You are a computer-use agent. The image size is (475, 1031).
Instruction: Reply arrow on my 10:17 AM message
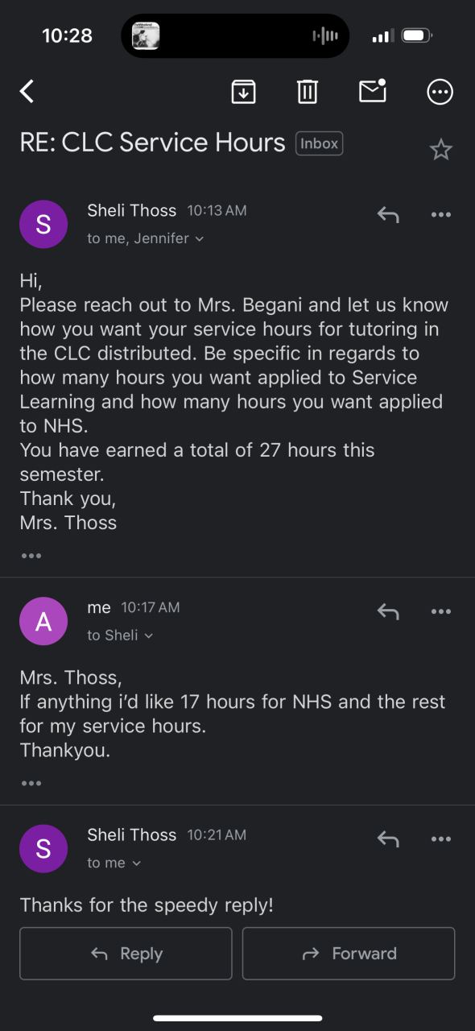coord(388,611)
